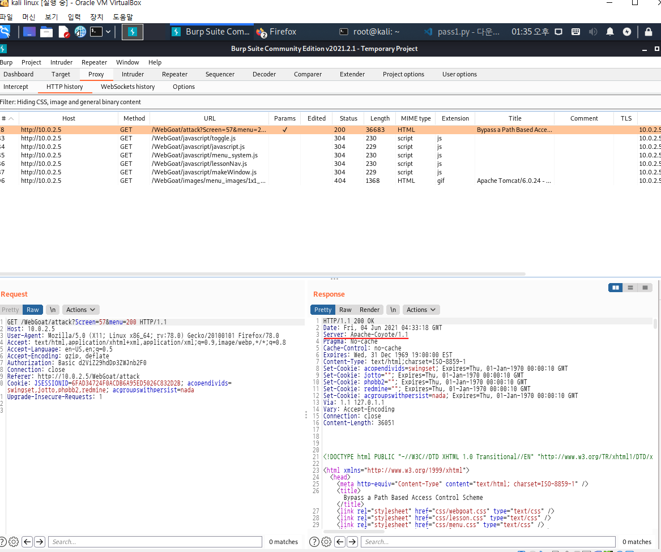Select the toggle.js request row
This screenshot has height=552, width=661.
tap(331, 138)
